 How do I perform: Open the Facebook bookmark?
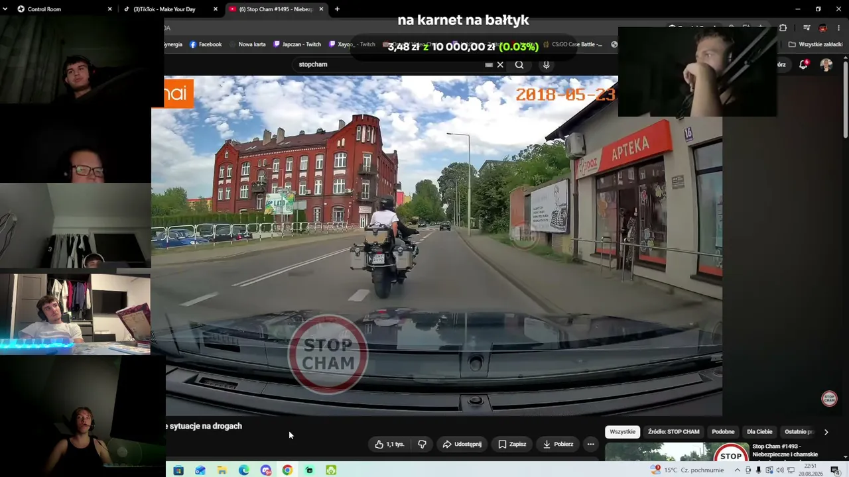206,44
